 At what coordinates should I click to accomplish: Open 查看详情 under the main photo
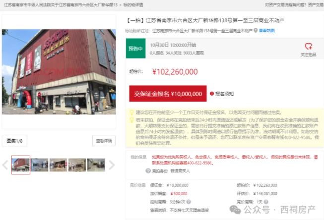click(104, 141)
